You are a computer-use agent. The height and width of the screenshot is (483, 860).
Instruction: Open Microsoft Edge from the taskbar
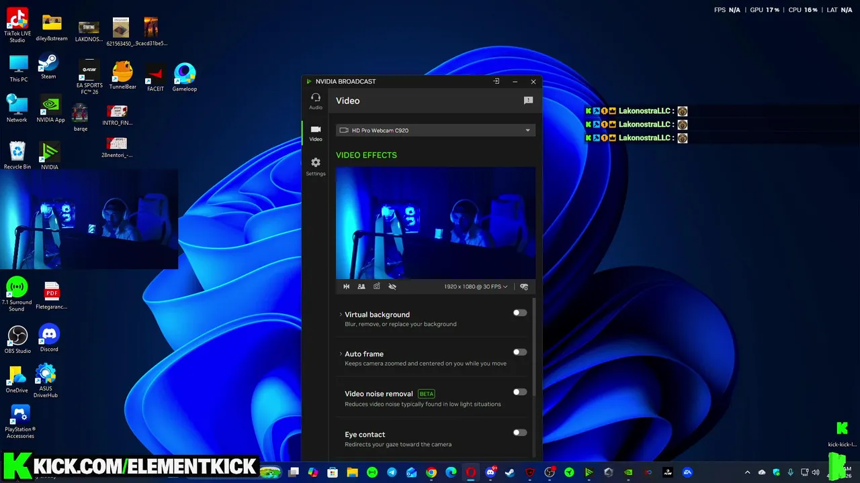tap(451, 472)
